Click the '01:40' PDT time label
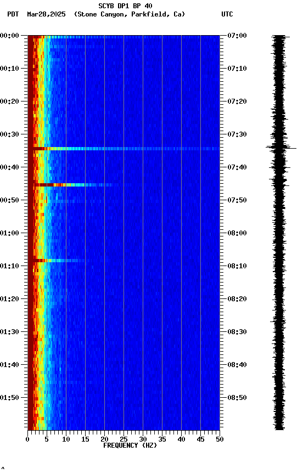This screenshot has width=303, height=474. pyautogui.click(x=9, y=365)
